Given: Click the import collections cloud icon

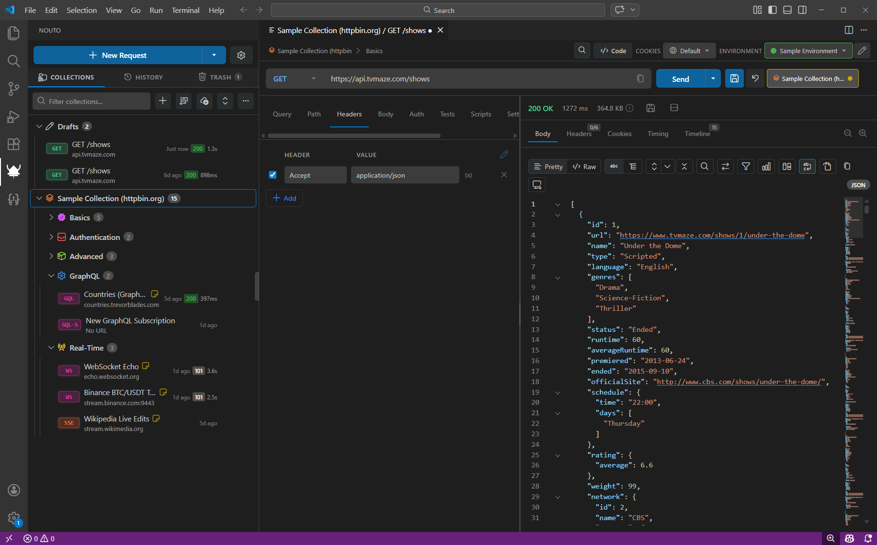Looking at the screenshot, I should click(205, 101).
